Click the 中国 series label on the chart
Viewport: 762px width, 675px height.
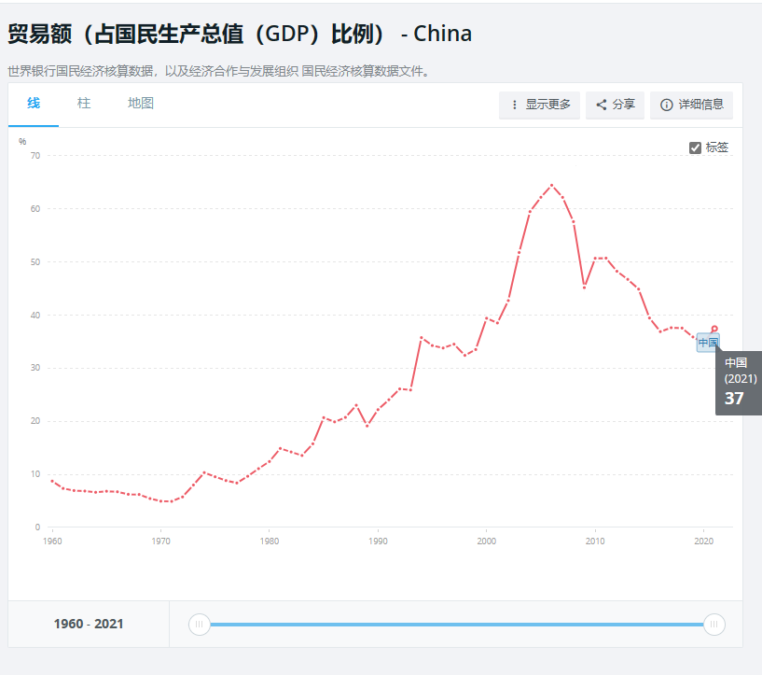[x=707, y=343]
